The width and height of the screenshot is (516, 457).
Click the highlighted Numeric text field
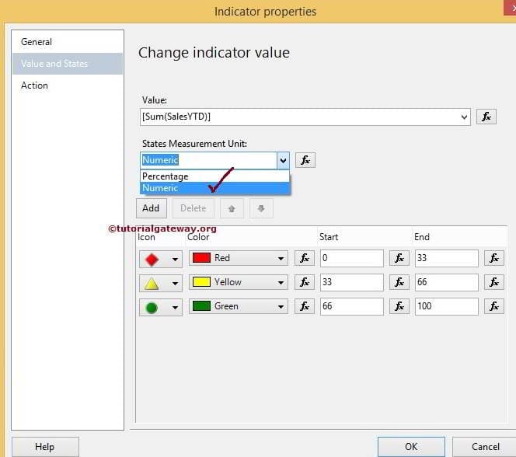coord(208,160)
